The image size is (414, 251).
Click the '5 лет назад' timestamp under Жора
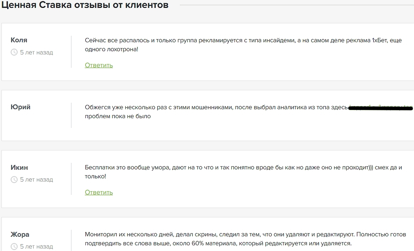[37, 247]
